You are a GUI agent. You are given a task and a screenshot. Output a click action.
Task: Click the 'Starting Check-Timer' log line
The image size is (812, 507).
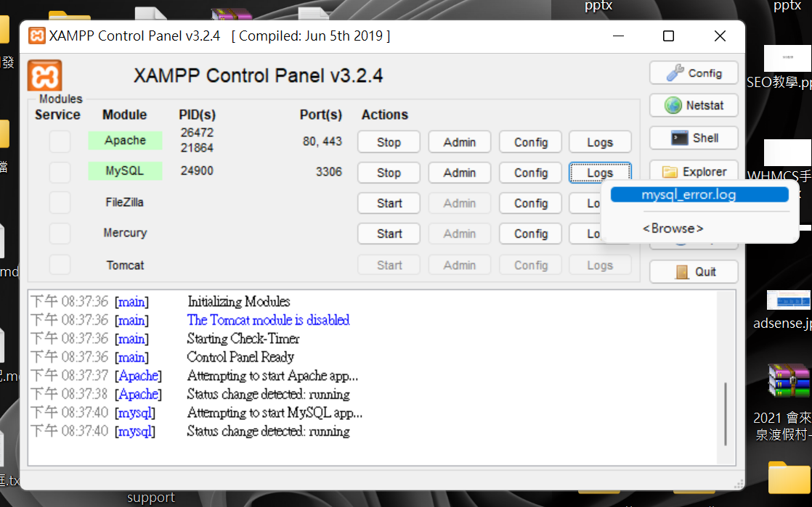tap(243, 339)
